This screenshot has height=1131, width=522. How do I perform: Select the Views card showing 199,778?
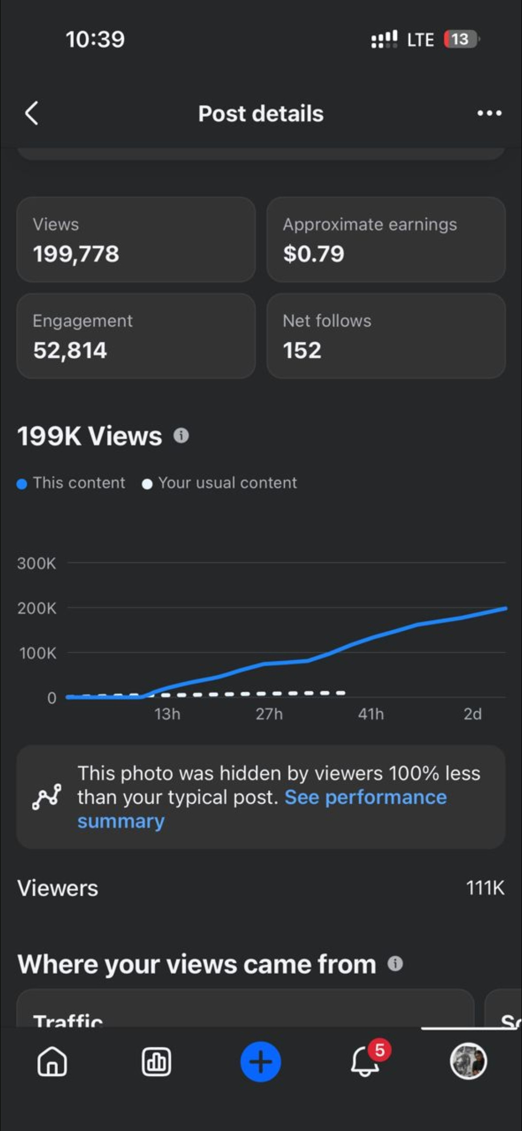click(136, 239)
